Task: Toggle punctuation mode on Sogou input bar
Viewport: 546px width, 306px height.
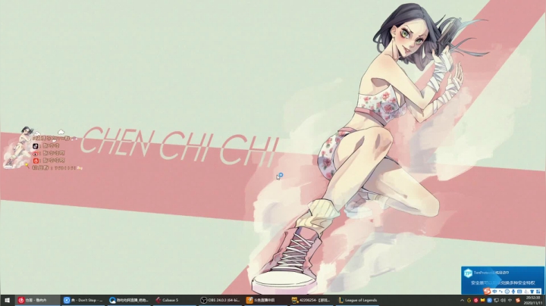Action: (500, 292)
